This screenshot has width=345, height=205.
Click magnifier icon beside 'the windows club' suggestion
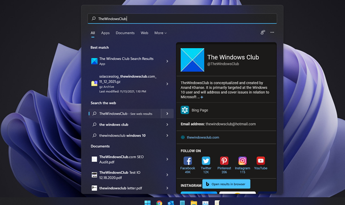95,125
